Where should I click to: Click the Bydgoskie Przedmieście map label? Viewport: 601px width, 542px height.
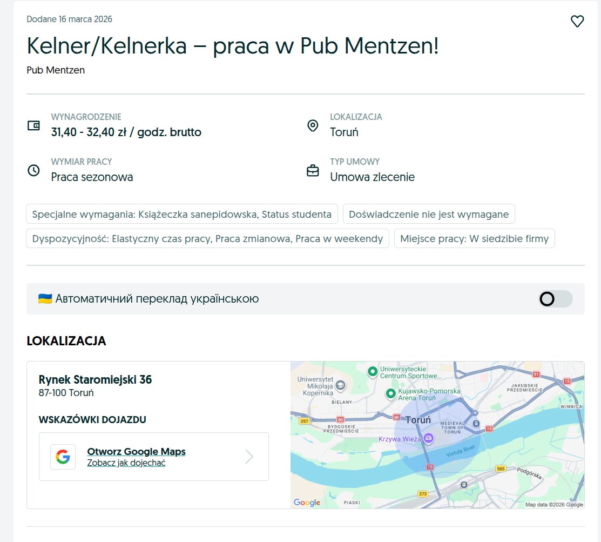pos(341,429)
